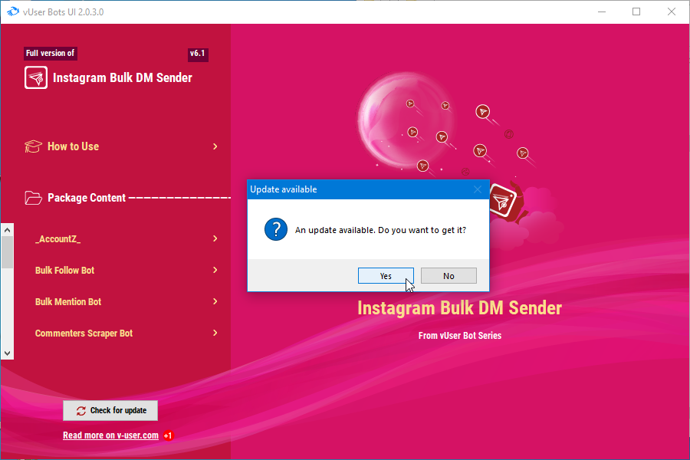Viewport: 690px width, 460px height.
Task: Click the blue question mark dialog icon
Action: pyautogui.click(x=276, y=229)
